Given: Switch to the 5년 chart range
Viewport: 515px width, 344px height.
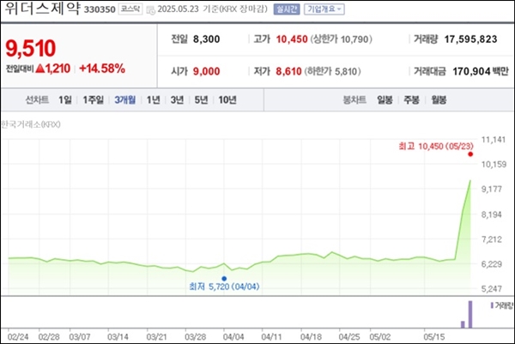Looking at the screenshot, I should pos(201,100).
